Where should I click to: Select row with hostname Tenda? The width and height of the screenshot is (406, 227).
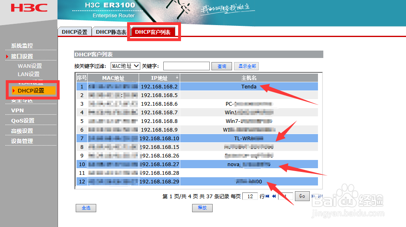[x=197, y=86]
